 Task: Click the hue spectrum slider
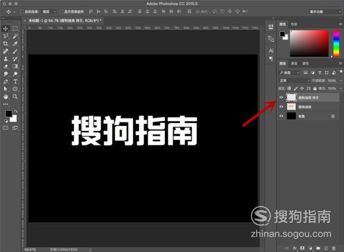[x=336, y=43]
